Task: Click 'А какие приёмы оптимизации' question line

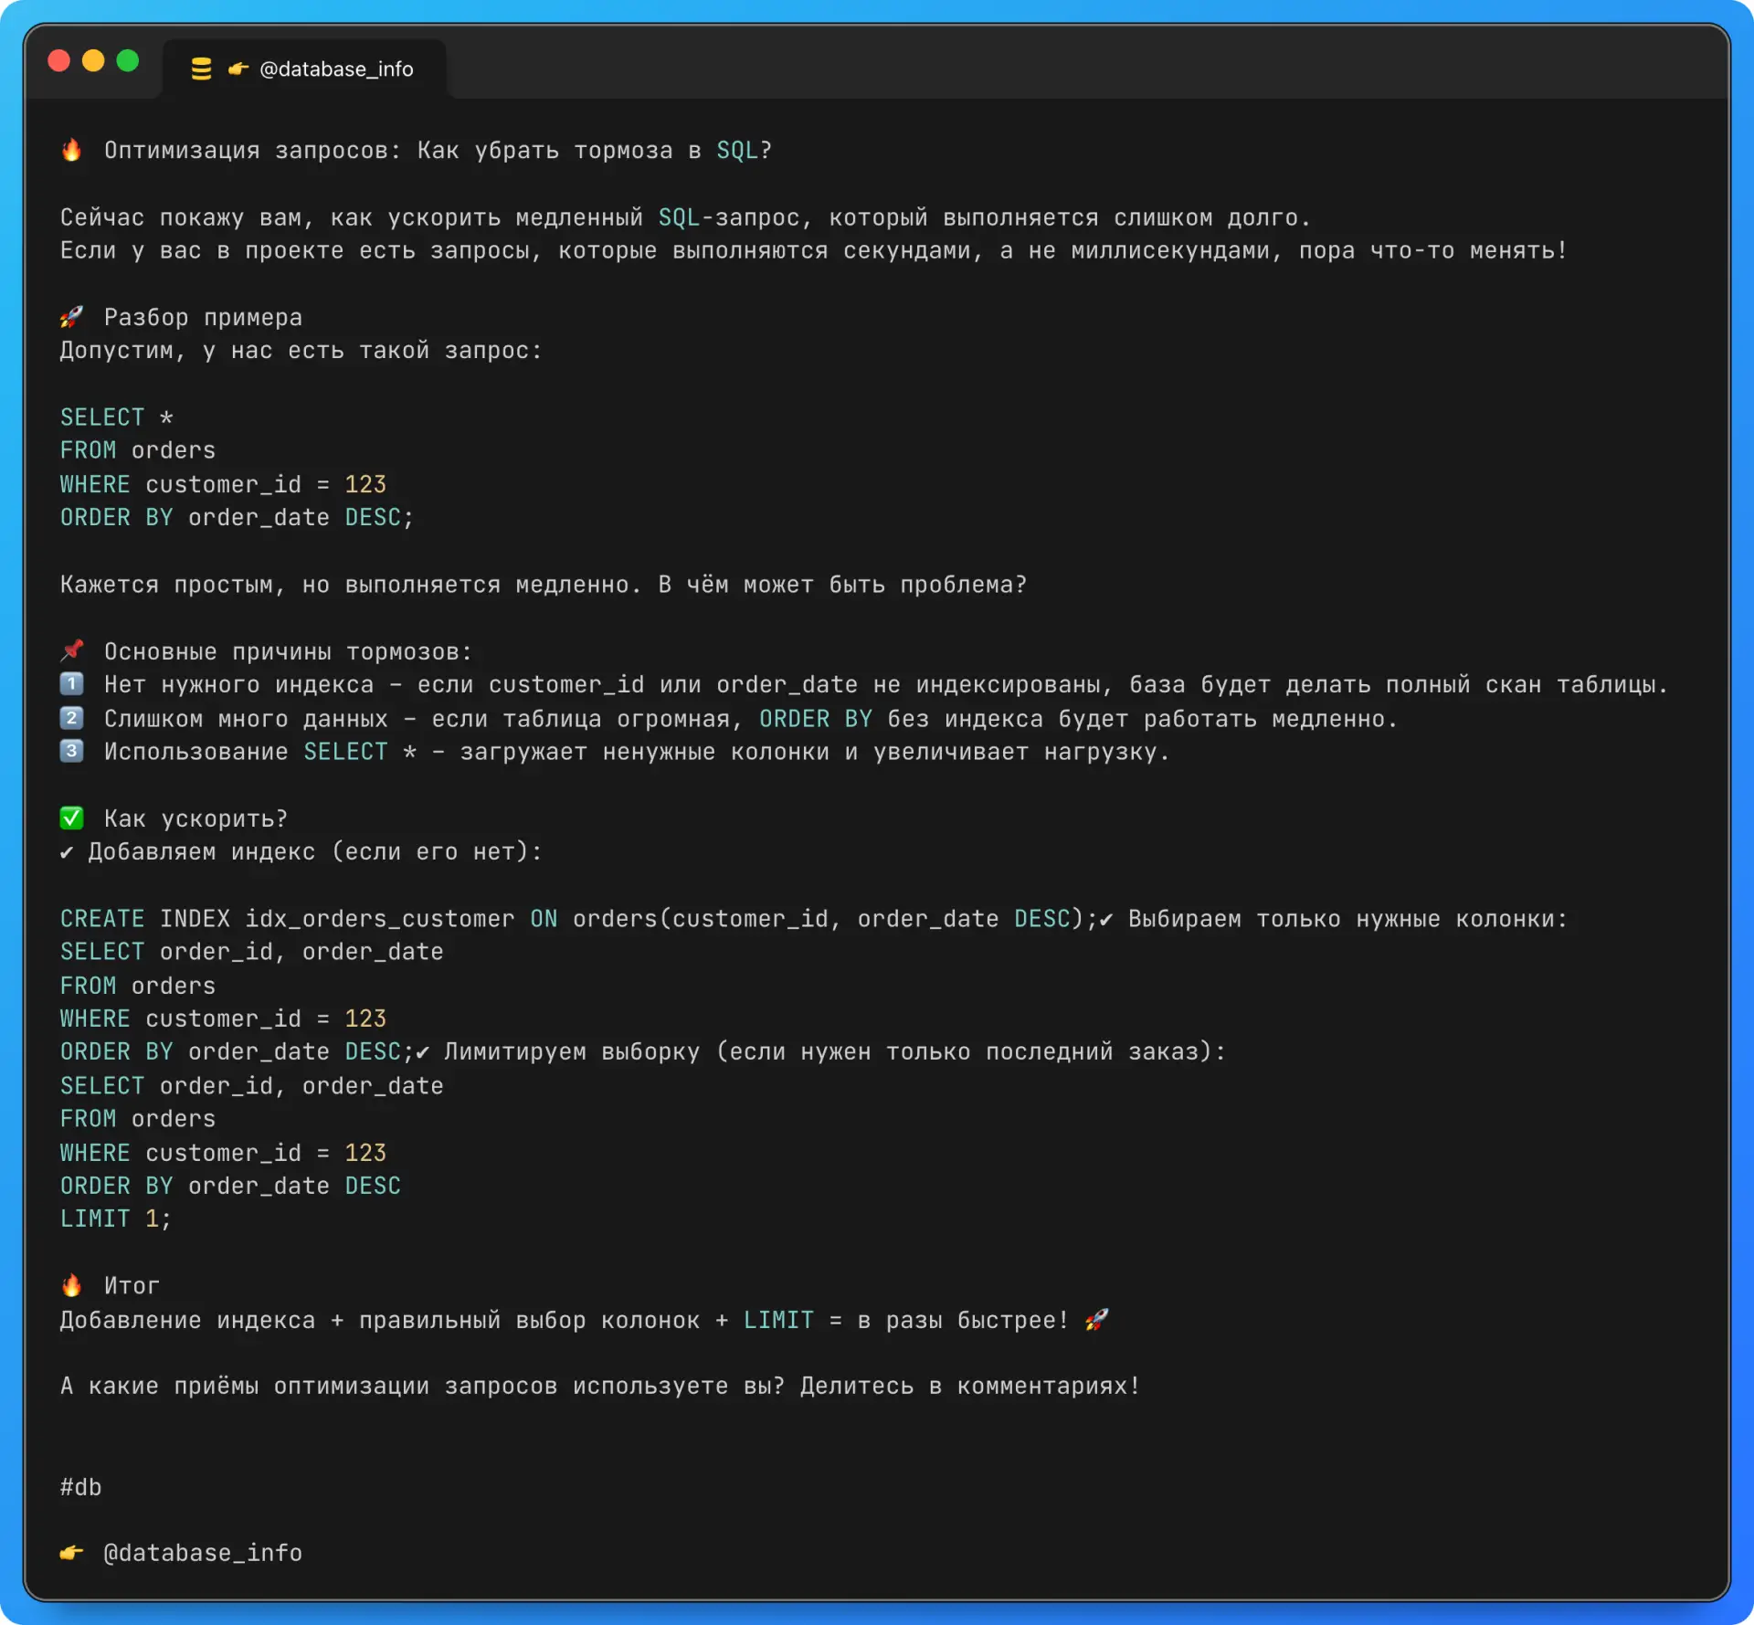Action: [600, 1387]
